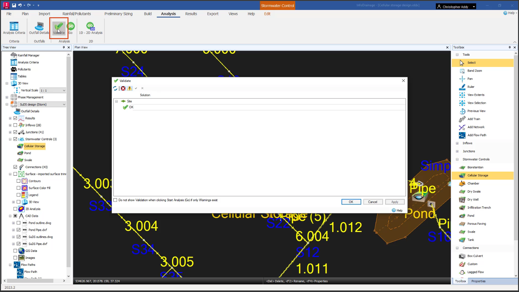519x292 pixels.
Task: Select Add Train tool
Action: click(473, 119)
